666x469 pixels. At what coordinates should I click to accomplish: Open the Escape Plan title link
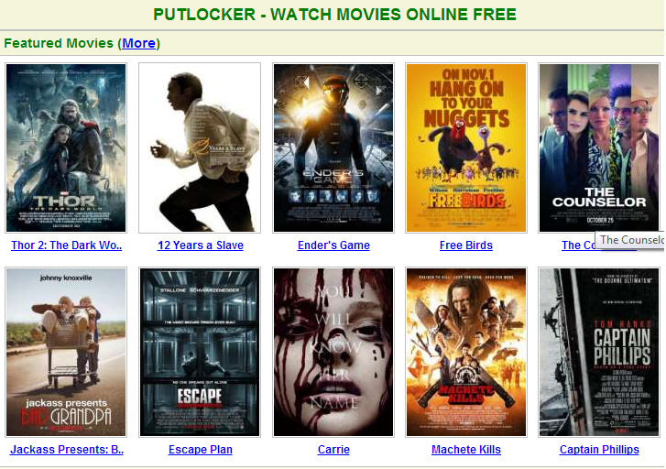[201, 450]
